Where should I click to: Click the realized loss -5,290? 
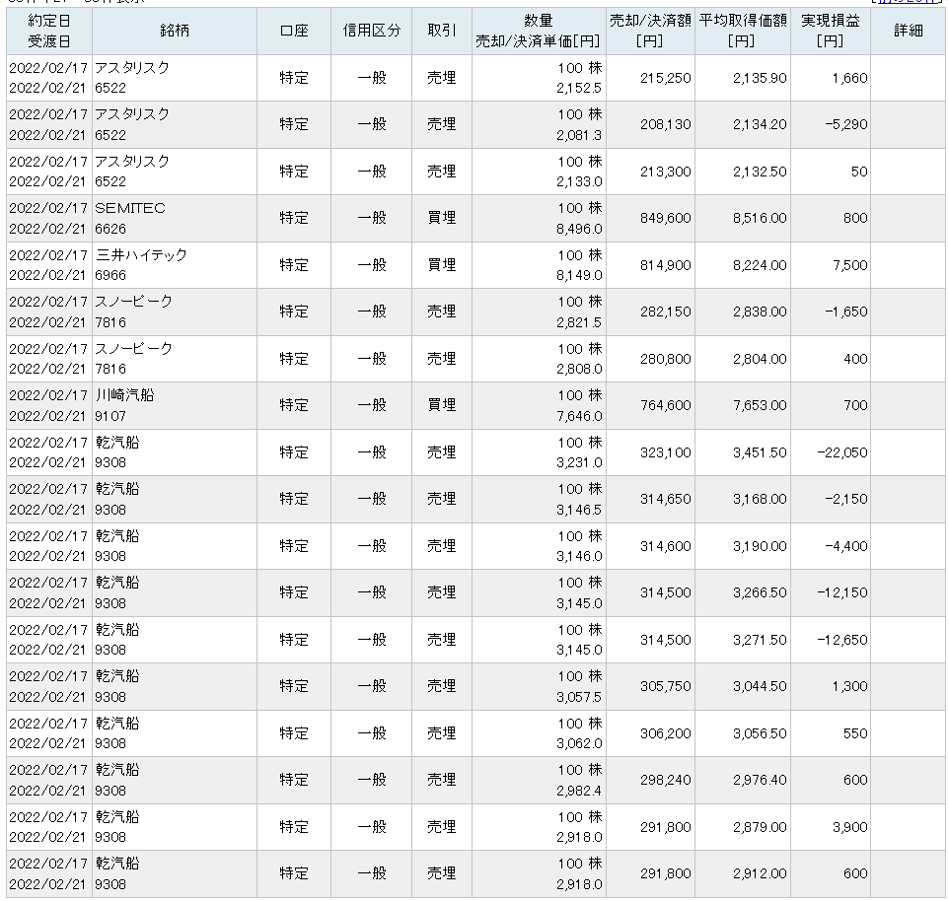[x=846, y=124]
